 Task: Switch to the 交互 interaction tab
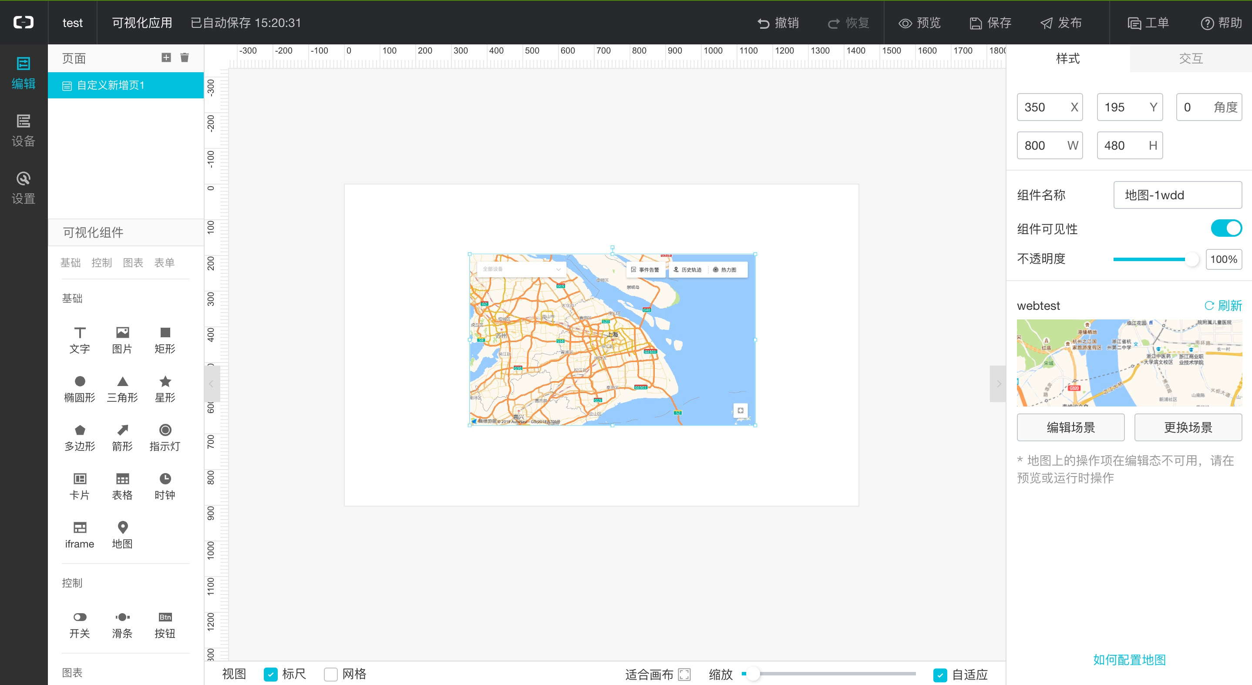pyautogui.click(x=1191, y=58)
